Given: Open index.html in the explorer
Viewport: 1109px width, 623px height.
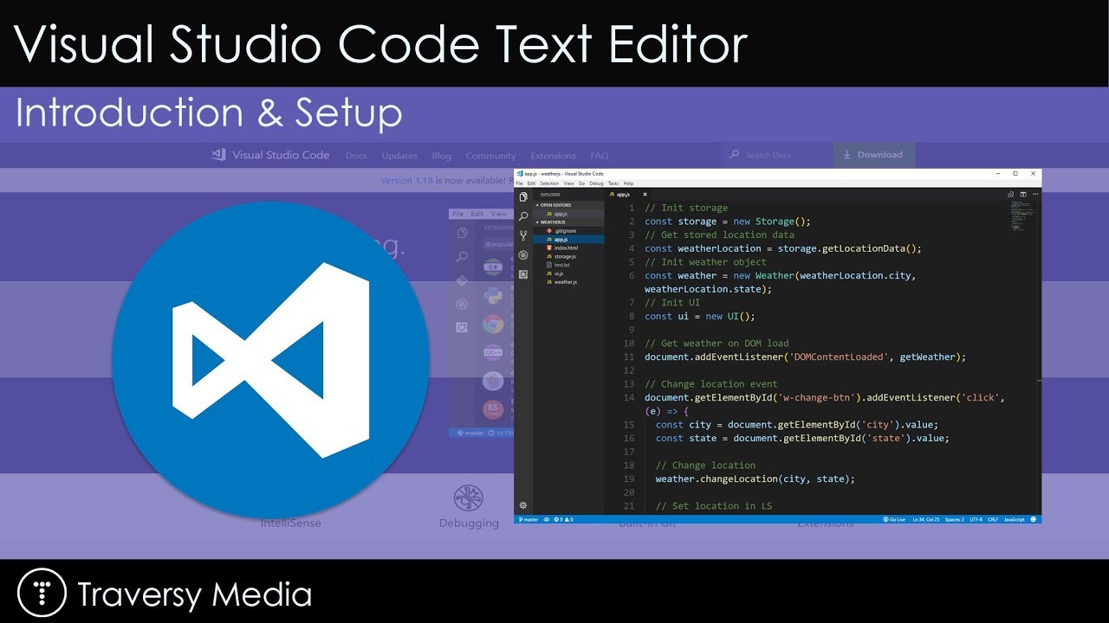Looking at the screenshot, I should point(568,247).
